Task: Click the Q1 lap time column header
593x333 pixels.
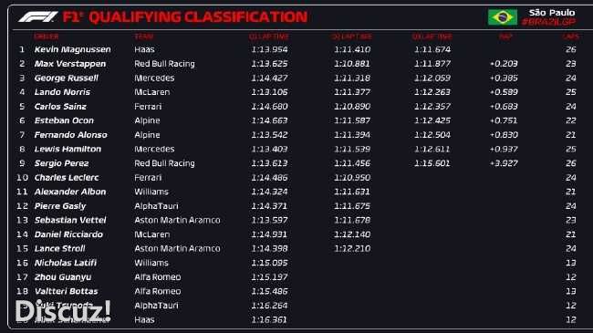Action: (269, 36)
